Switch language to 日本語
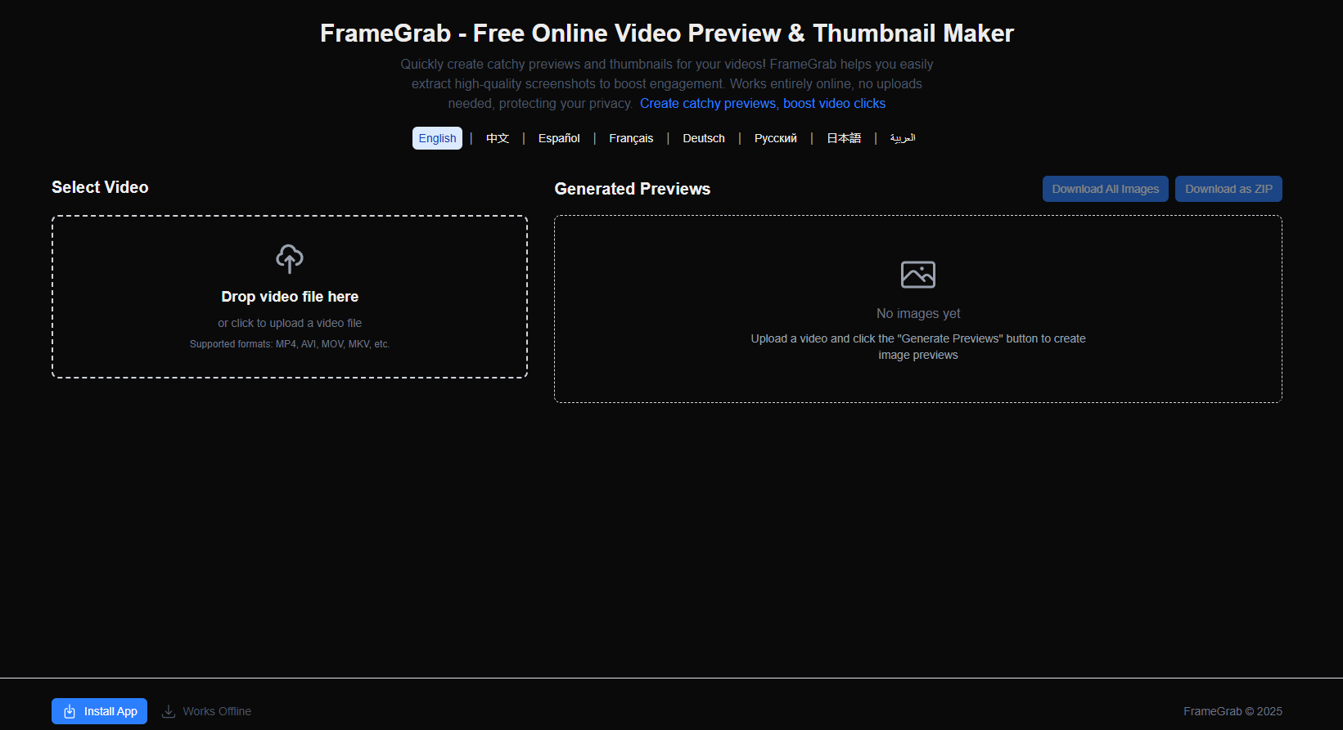The width and height of the screenshot is (1343, 730). [x=844, y=138]
